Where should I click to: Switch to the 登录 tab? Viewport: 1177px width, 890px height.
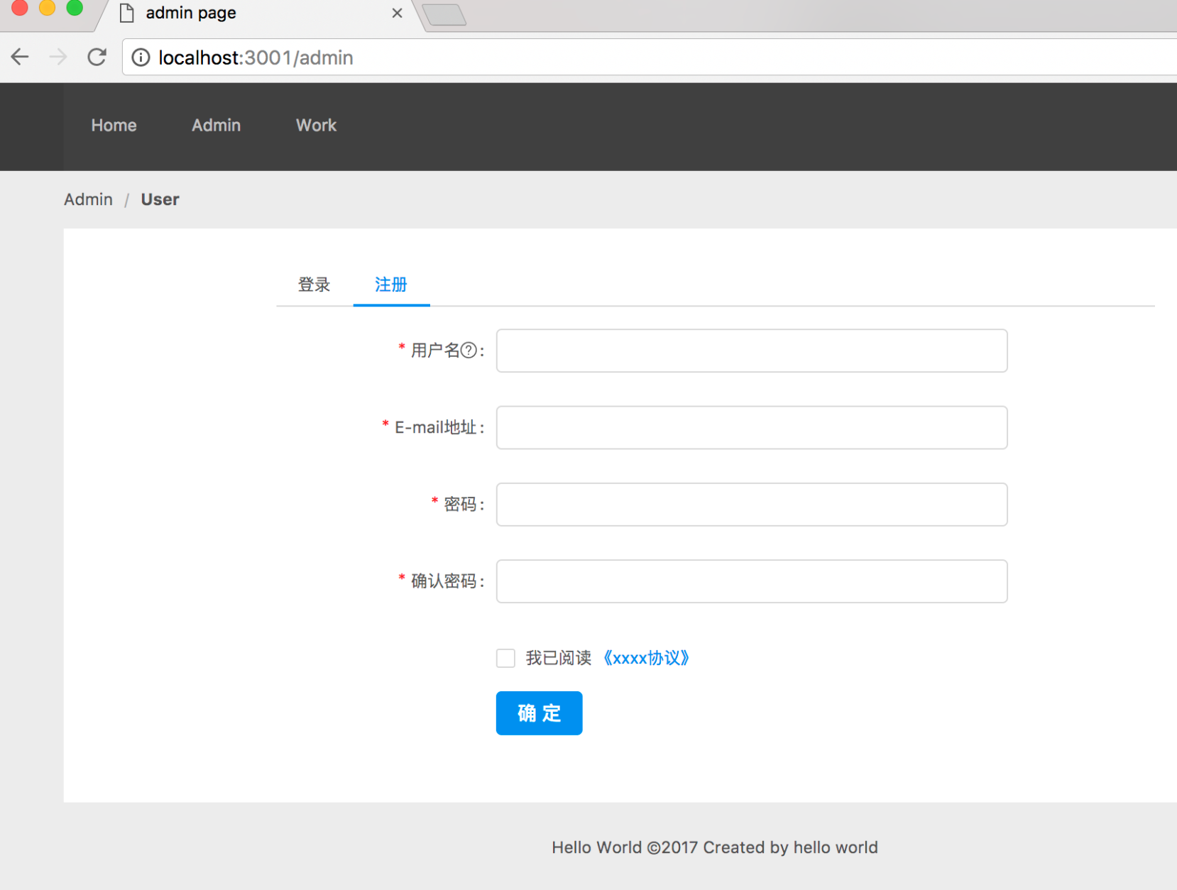[314, 285]
